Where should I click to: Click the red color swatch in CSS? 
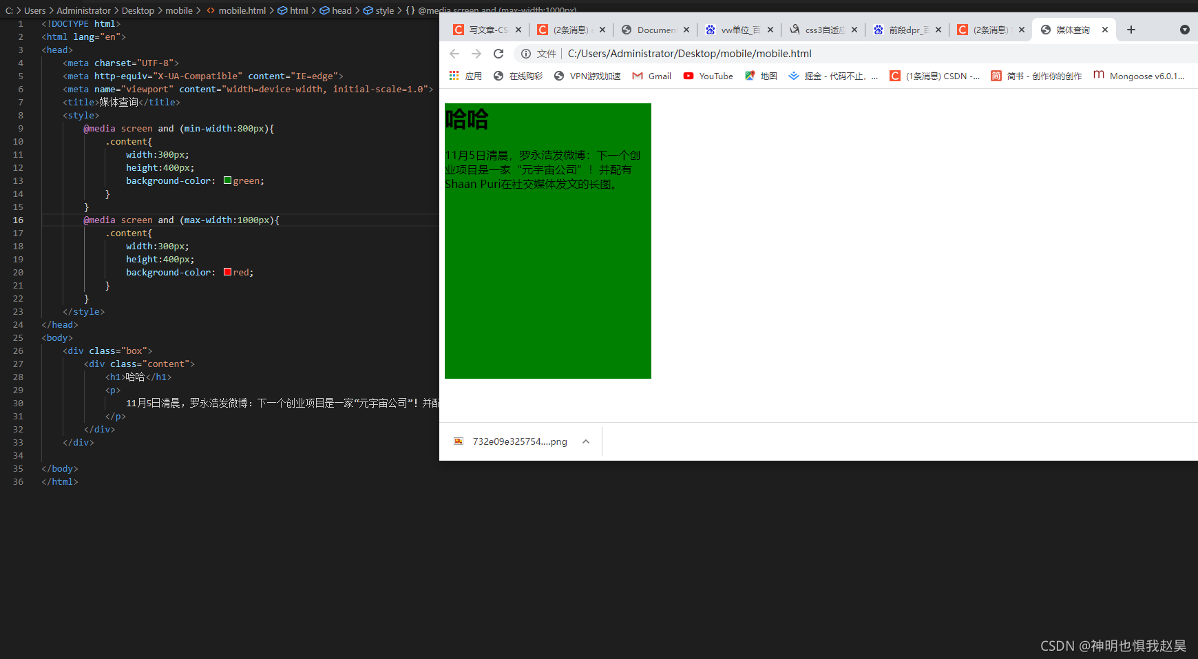[x=227, y=272]
